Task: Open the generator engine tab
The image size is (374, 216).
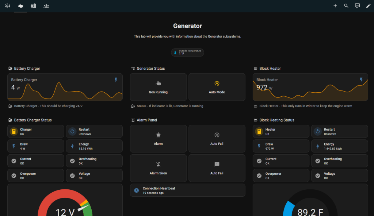Action: (20, 6)
